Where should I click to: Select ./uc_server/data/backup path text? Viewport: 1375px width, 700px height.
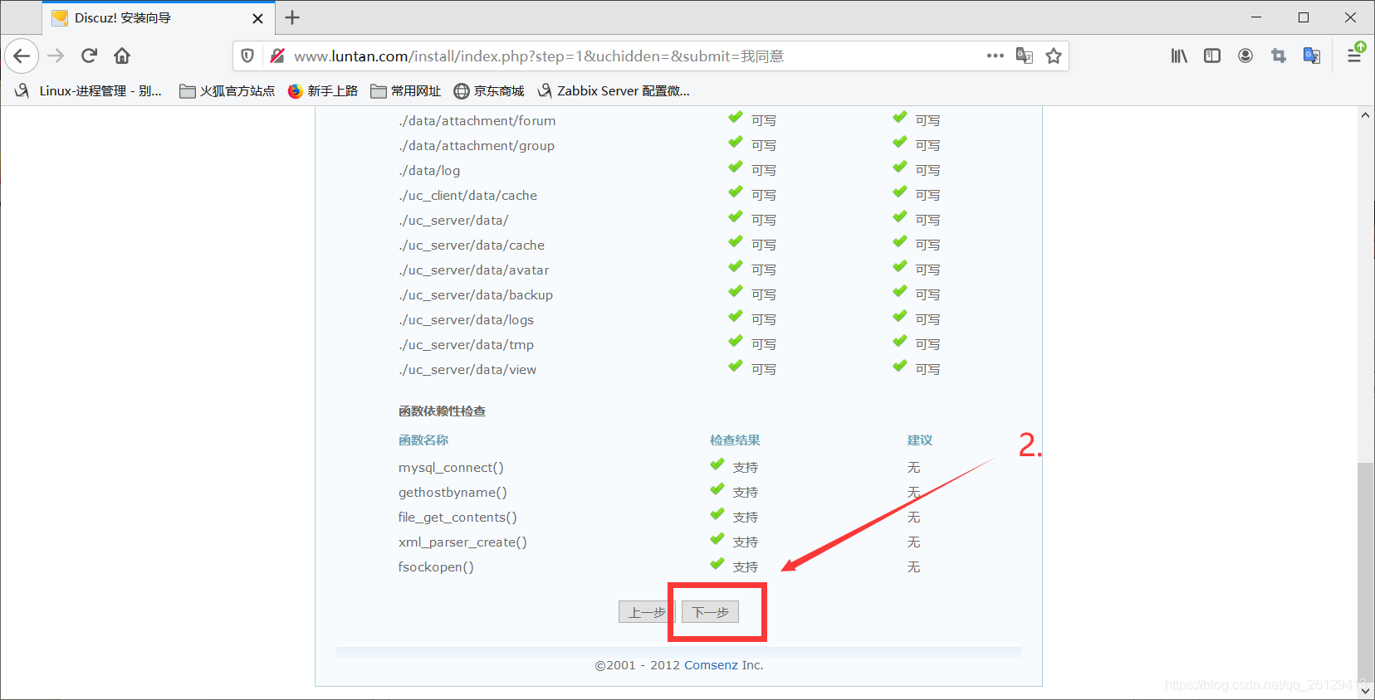pyautogui.click(x=476, y=294)
